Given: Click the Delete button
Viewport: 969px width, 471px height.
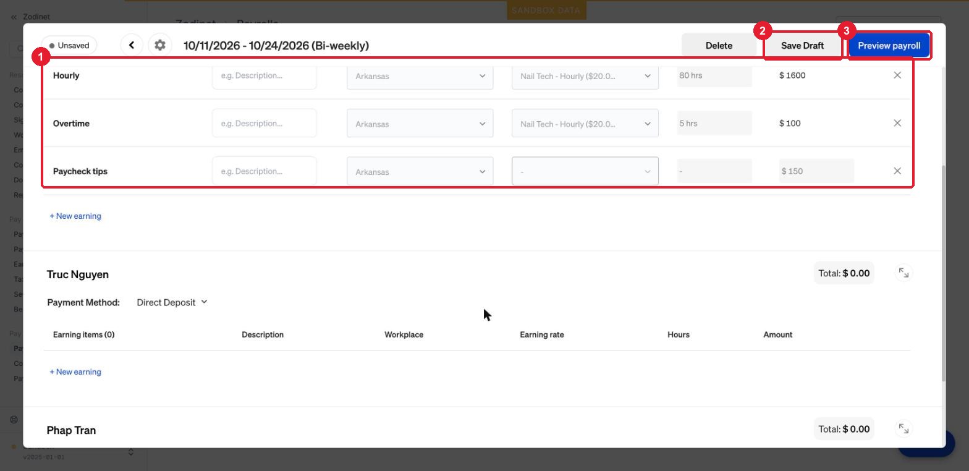Looking at the screenshot, I should pyautogui.click(x=719, y=46).
